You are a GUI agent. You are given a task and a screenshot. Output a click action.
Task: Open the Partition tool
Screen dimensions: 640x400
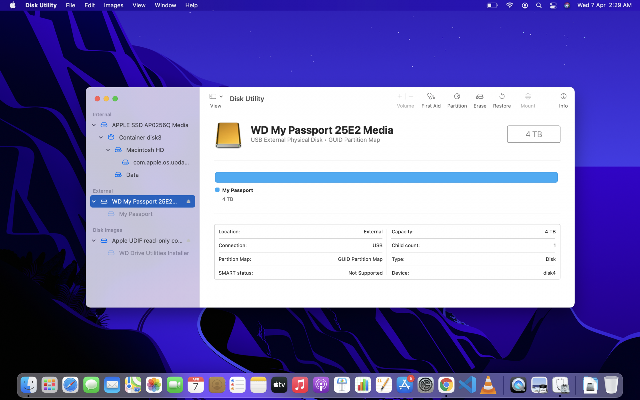(457, 96)
